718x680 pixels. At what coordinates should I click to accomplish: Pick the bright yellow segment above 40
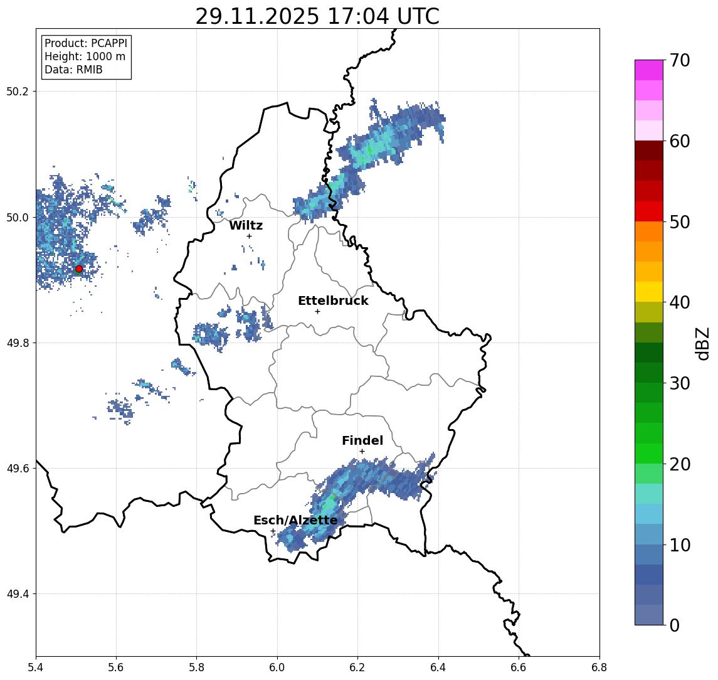coord(649,292)
